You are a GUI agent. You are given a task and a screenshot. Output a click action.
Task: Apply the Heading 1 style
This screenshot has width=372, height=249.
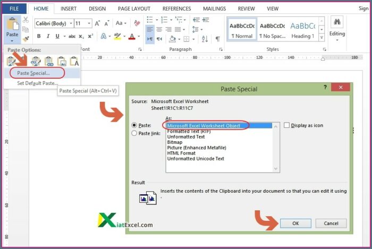point(303,30)
